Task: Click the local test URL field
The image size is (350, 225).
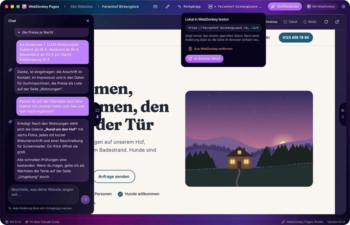Action: pos(223,28)
